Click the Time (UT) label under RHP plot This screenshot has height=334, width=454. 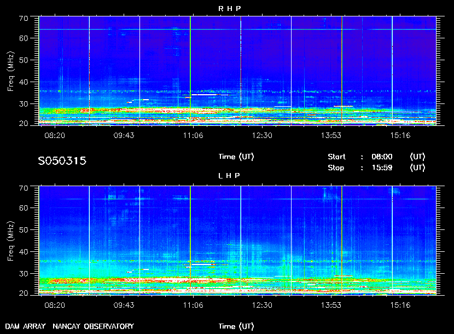coord(236,157)
